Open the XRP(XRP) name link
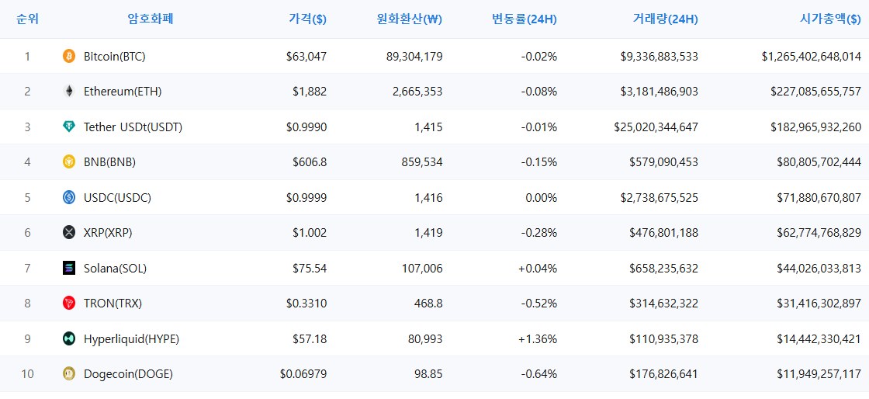The image size is (869, 399). point(108,234)
